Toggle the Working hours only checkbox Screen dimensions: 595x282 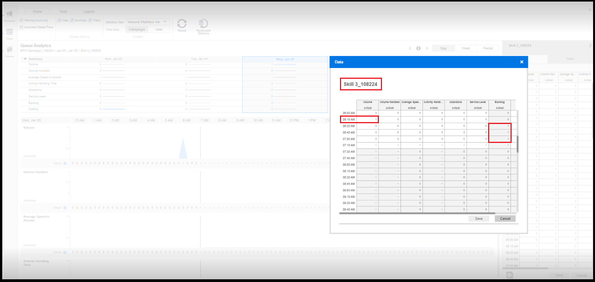click(21, 20)
